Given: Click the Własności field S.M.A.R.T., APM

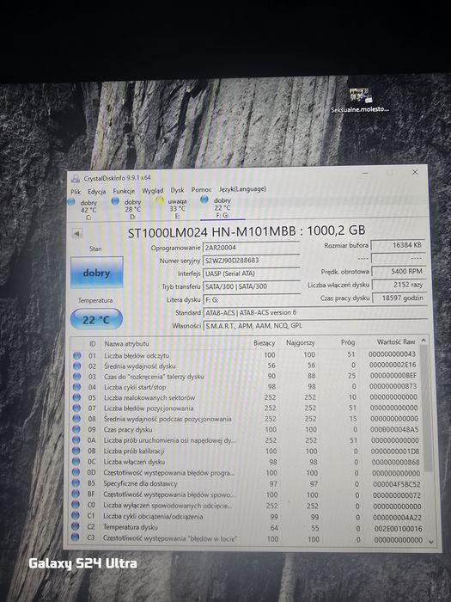Looking at the screenshot, I should [315, 326].
